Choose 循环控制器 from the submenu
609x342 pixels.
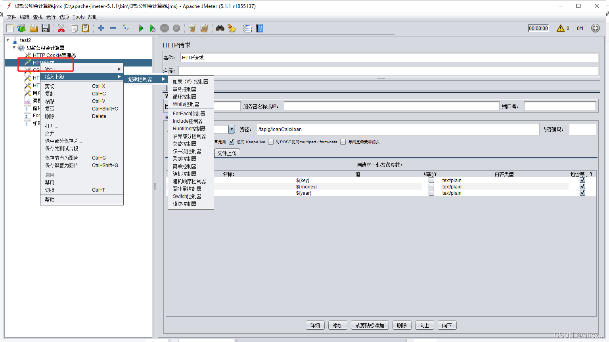pyautogui.click(x=191, y=97)
